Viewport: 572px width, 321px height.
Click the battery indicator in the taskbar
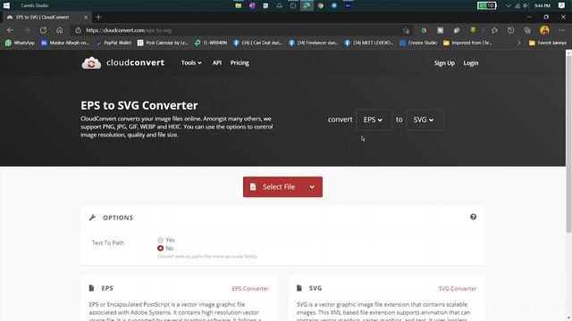pos(486,5)
